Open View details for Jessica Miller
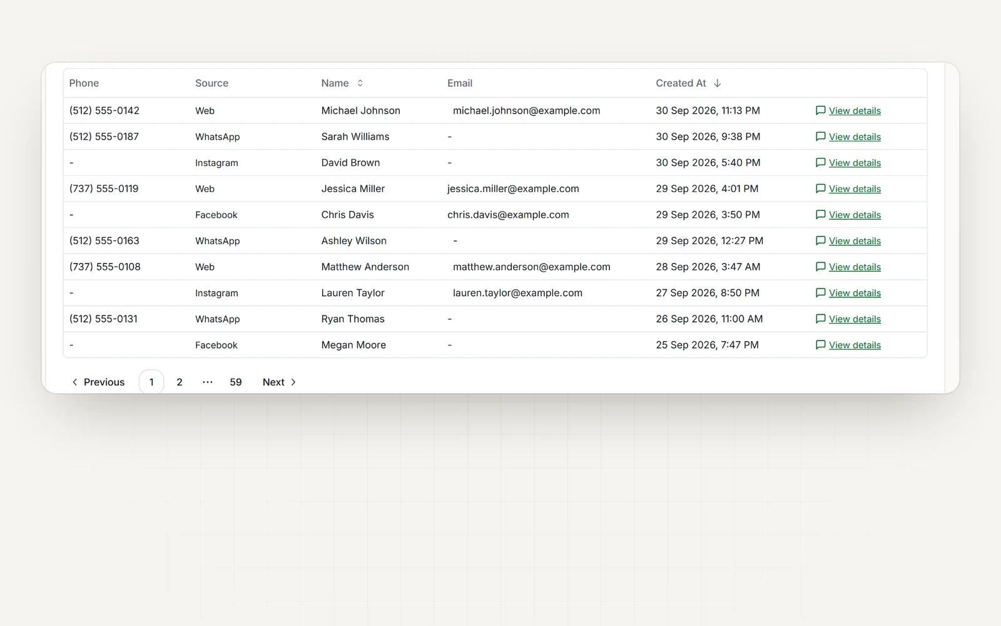 pyautogui.click(x=855, y=188)
